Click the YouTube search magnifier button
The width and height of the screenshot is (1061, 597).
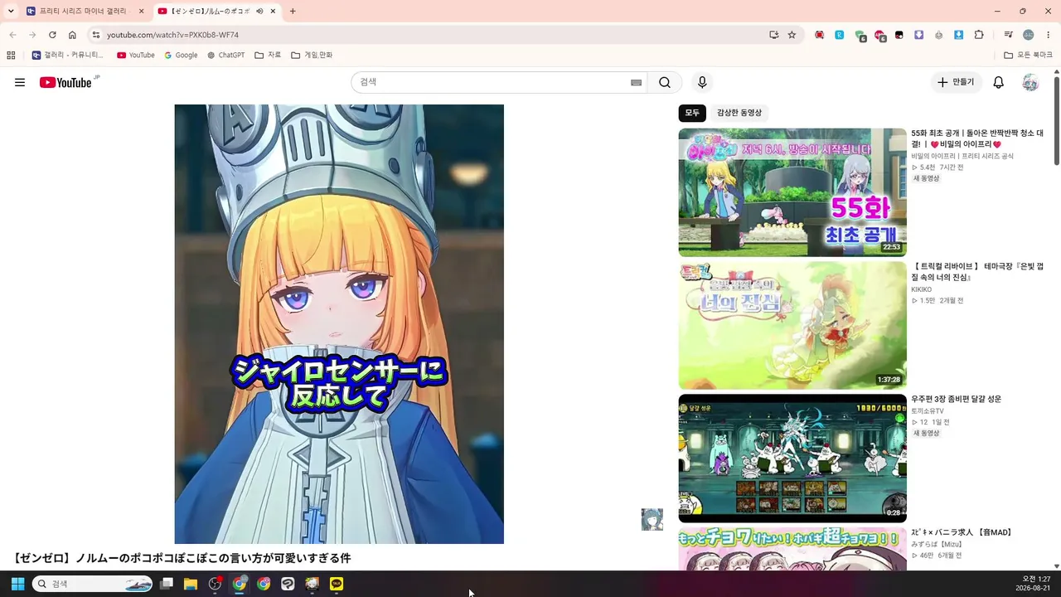coord(665,82)
